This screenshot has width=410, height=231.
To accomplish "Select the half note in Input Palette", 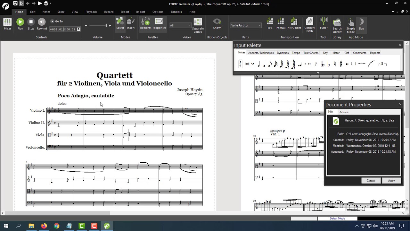I will tap(259, 64).
